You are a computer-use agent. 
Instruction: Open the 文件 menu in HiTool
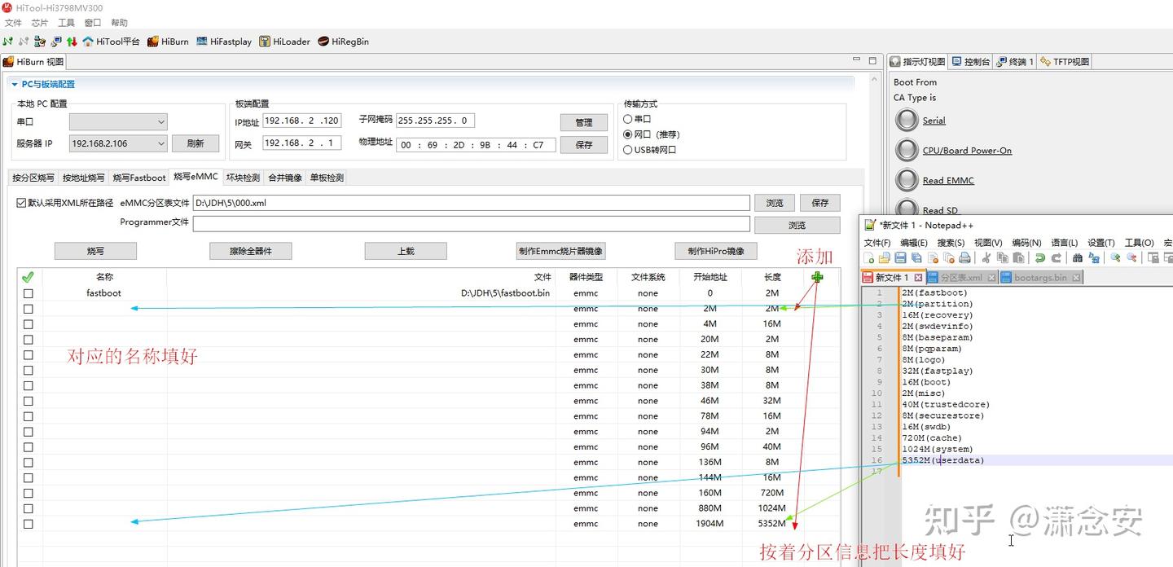(x=13, y=23)
